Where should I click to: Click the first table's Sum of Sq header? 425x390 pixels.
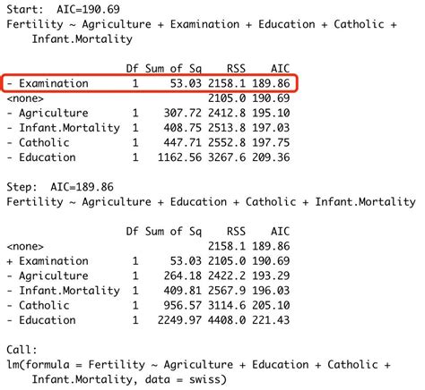pyautogui.click(x=174, y=69)
